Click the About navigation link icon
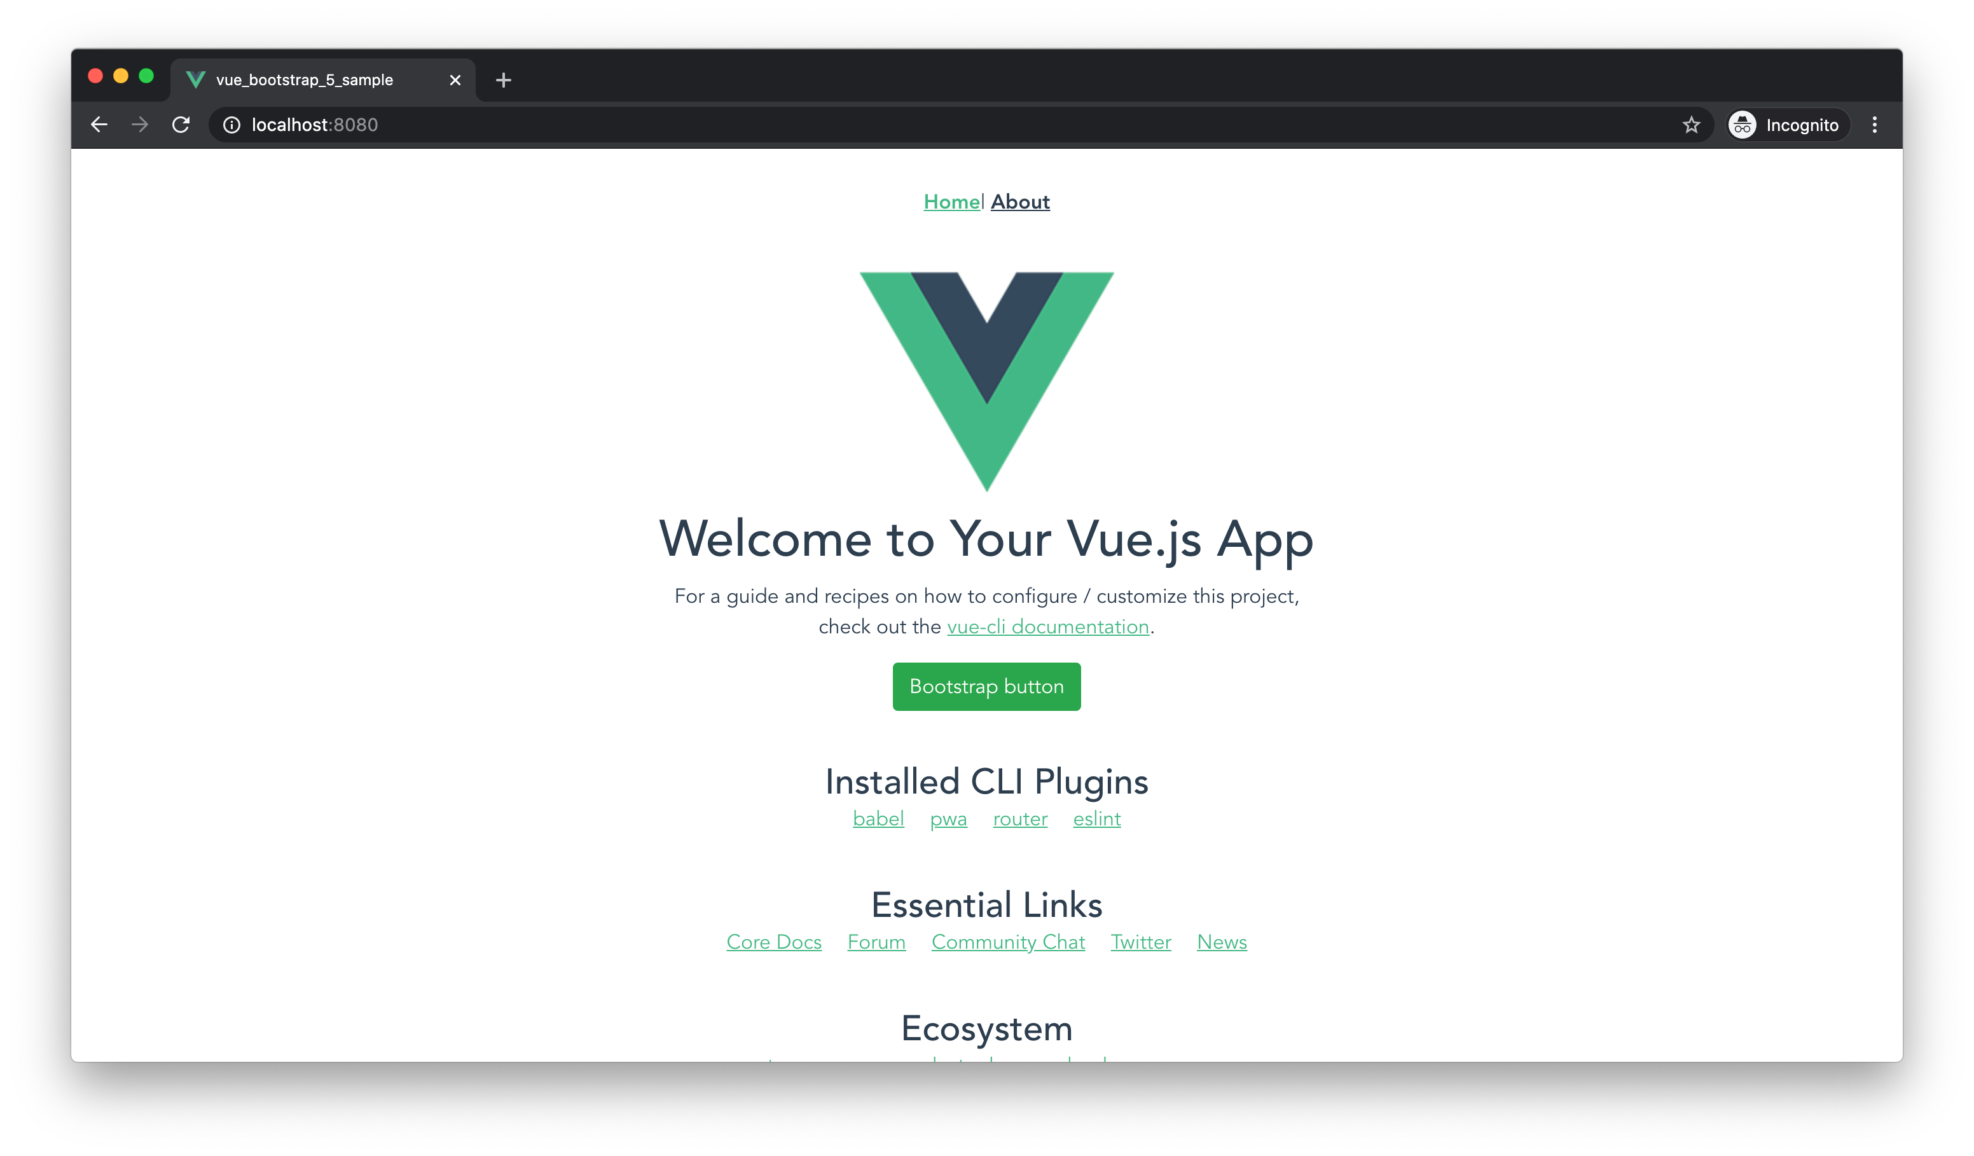This screenshot has height=1156, width=1974. point(1019,202)
